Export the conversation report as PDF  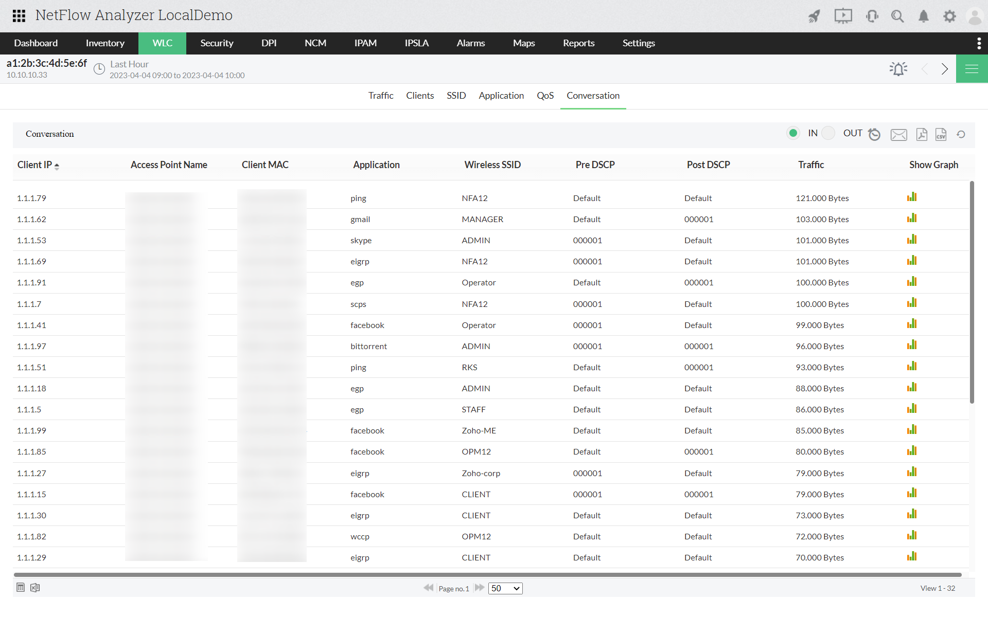[921, 134]
